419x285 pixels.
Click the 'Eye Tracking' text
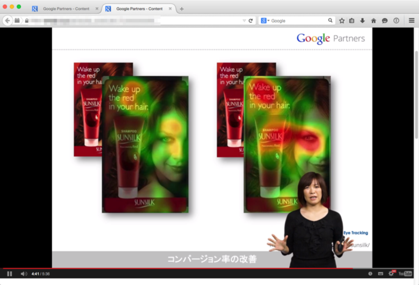pos(356,233)
